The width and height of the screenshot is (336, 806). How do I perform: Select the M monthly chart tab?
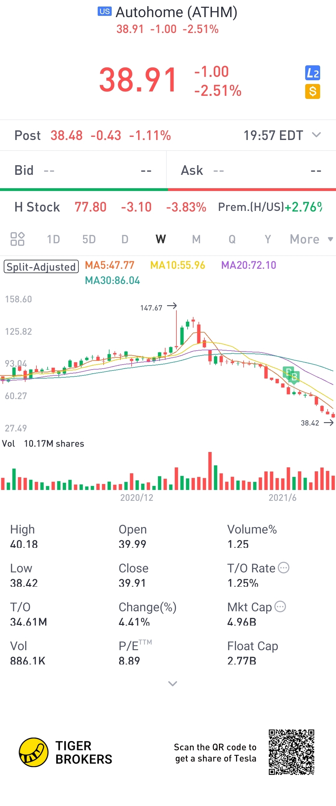tap(197, 239)
